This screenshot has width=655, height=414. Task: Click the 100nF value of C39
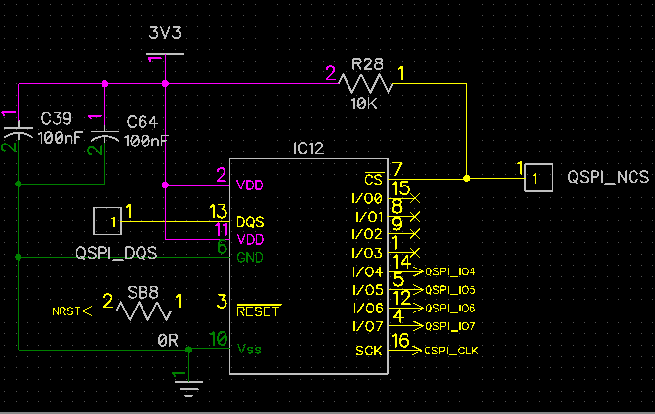click(x=61, y=138)
